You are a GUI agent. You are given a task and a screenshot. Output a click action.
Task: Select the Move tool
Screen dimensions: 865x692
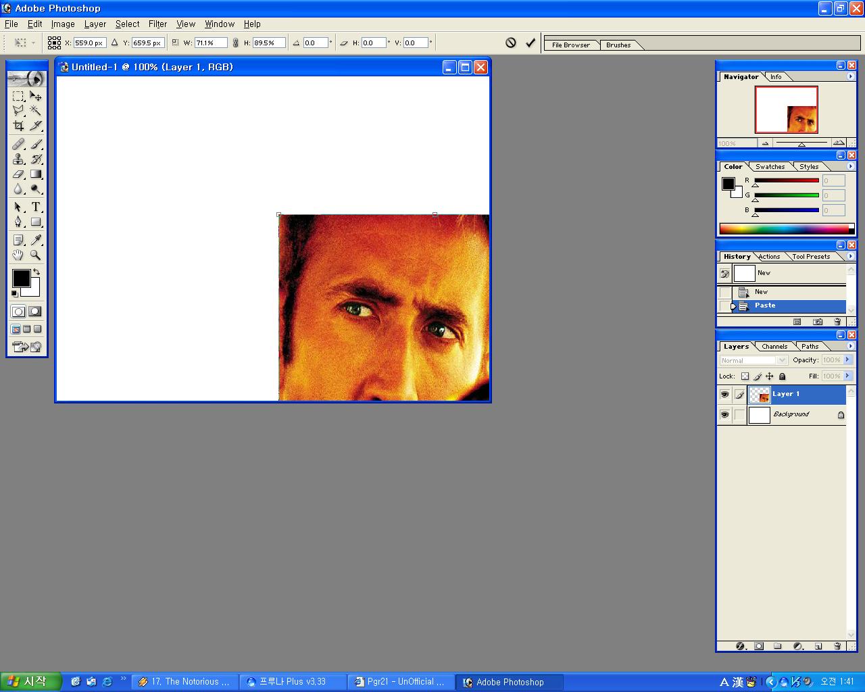pyautogui.click(x=36, y=96)
